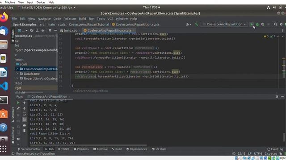
Task: Open the Build menu
Action: pyautogui.click(x=82, y=19)
